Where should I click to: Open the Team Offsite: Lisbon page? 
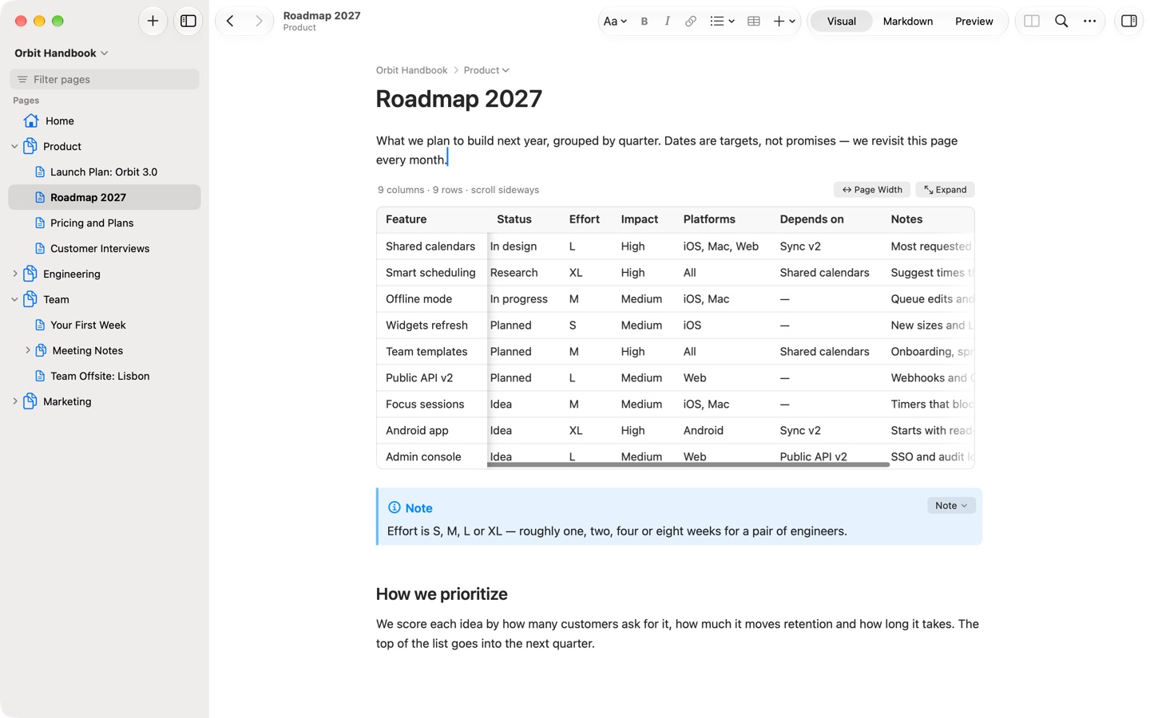[105, 376]
